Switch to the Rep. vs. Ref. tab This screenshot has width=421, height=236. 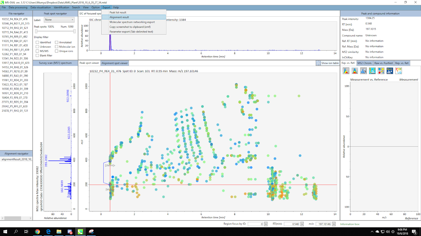402,63
